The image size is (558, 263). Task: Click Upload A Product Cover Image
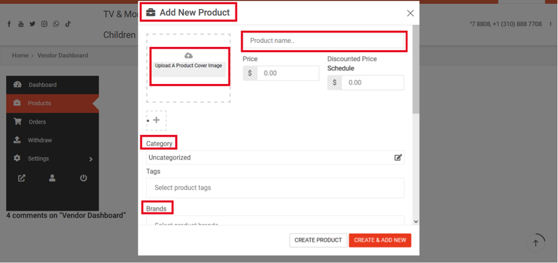(188, 66)
